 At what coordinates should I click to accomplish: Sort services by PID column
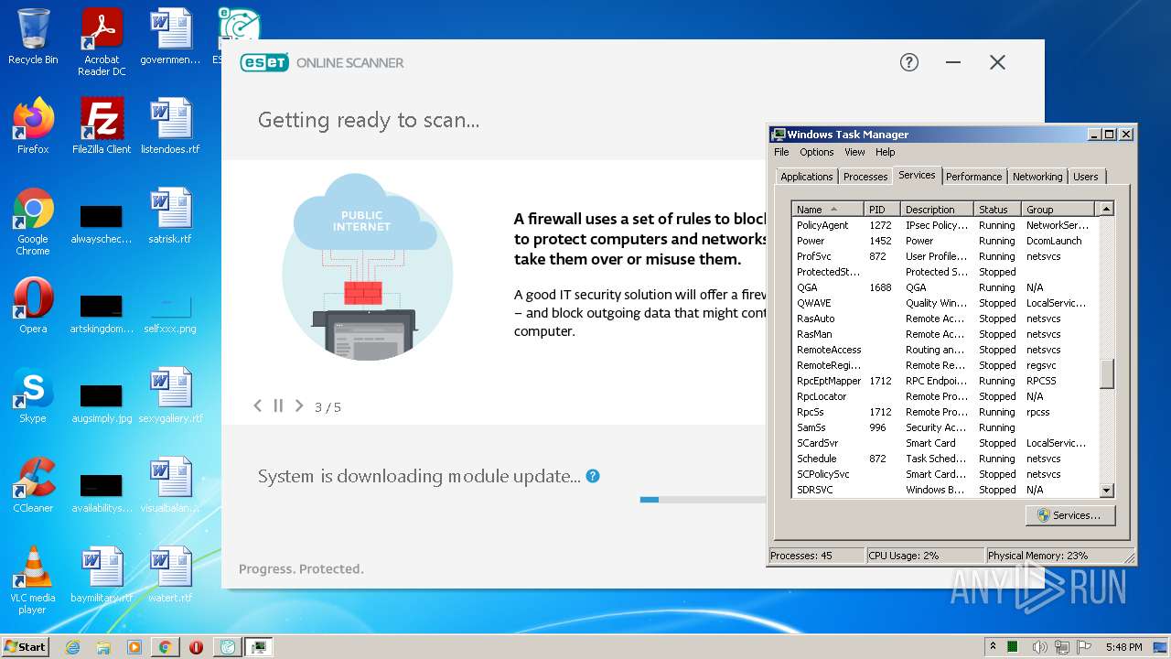[x=883, y=210]
